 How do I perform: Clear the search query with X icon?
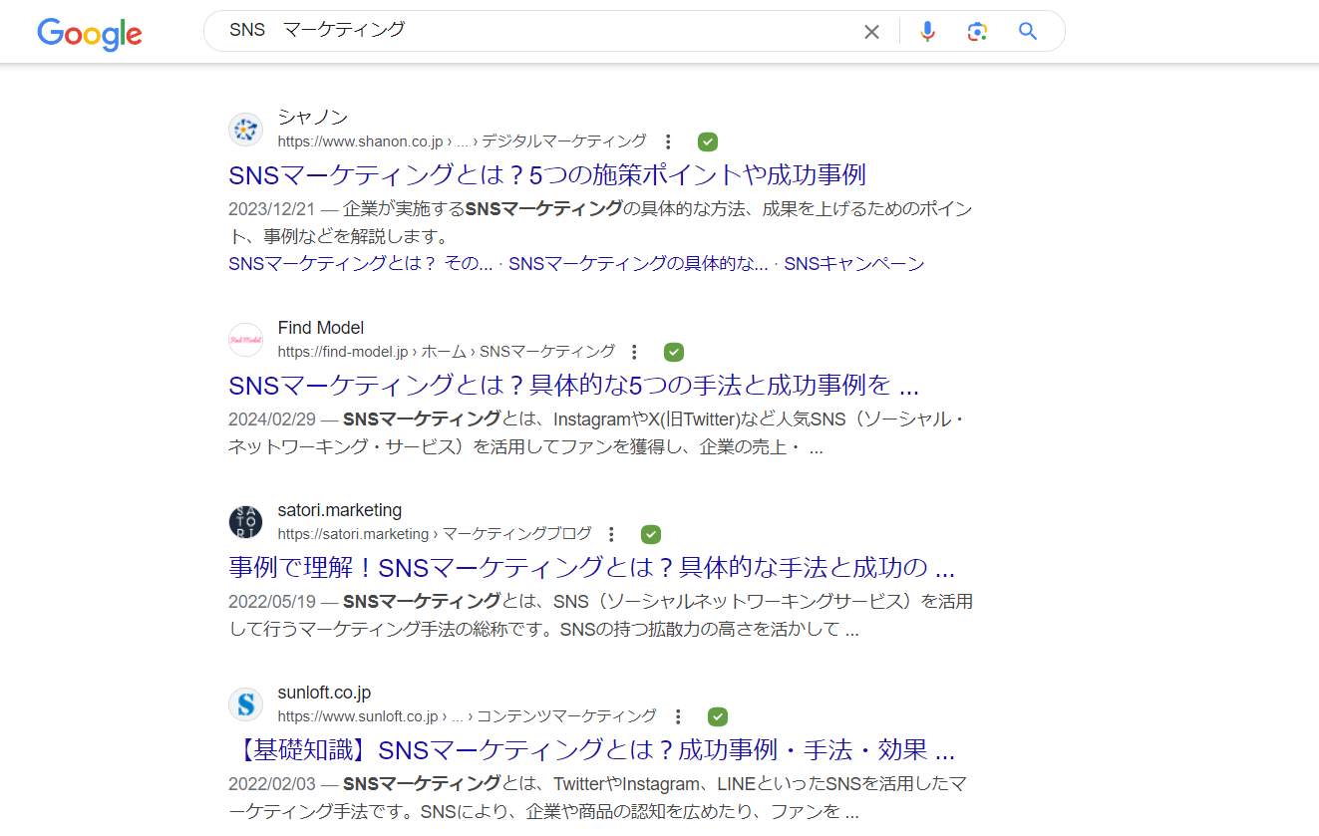(x=871, y=32)
